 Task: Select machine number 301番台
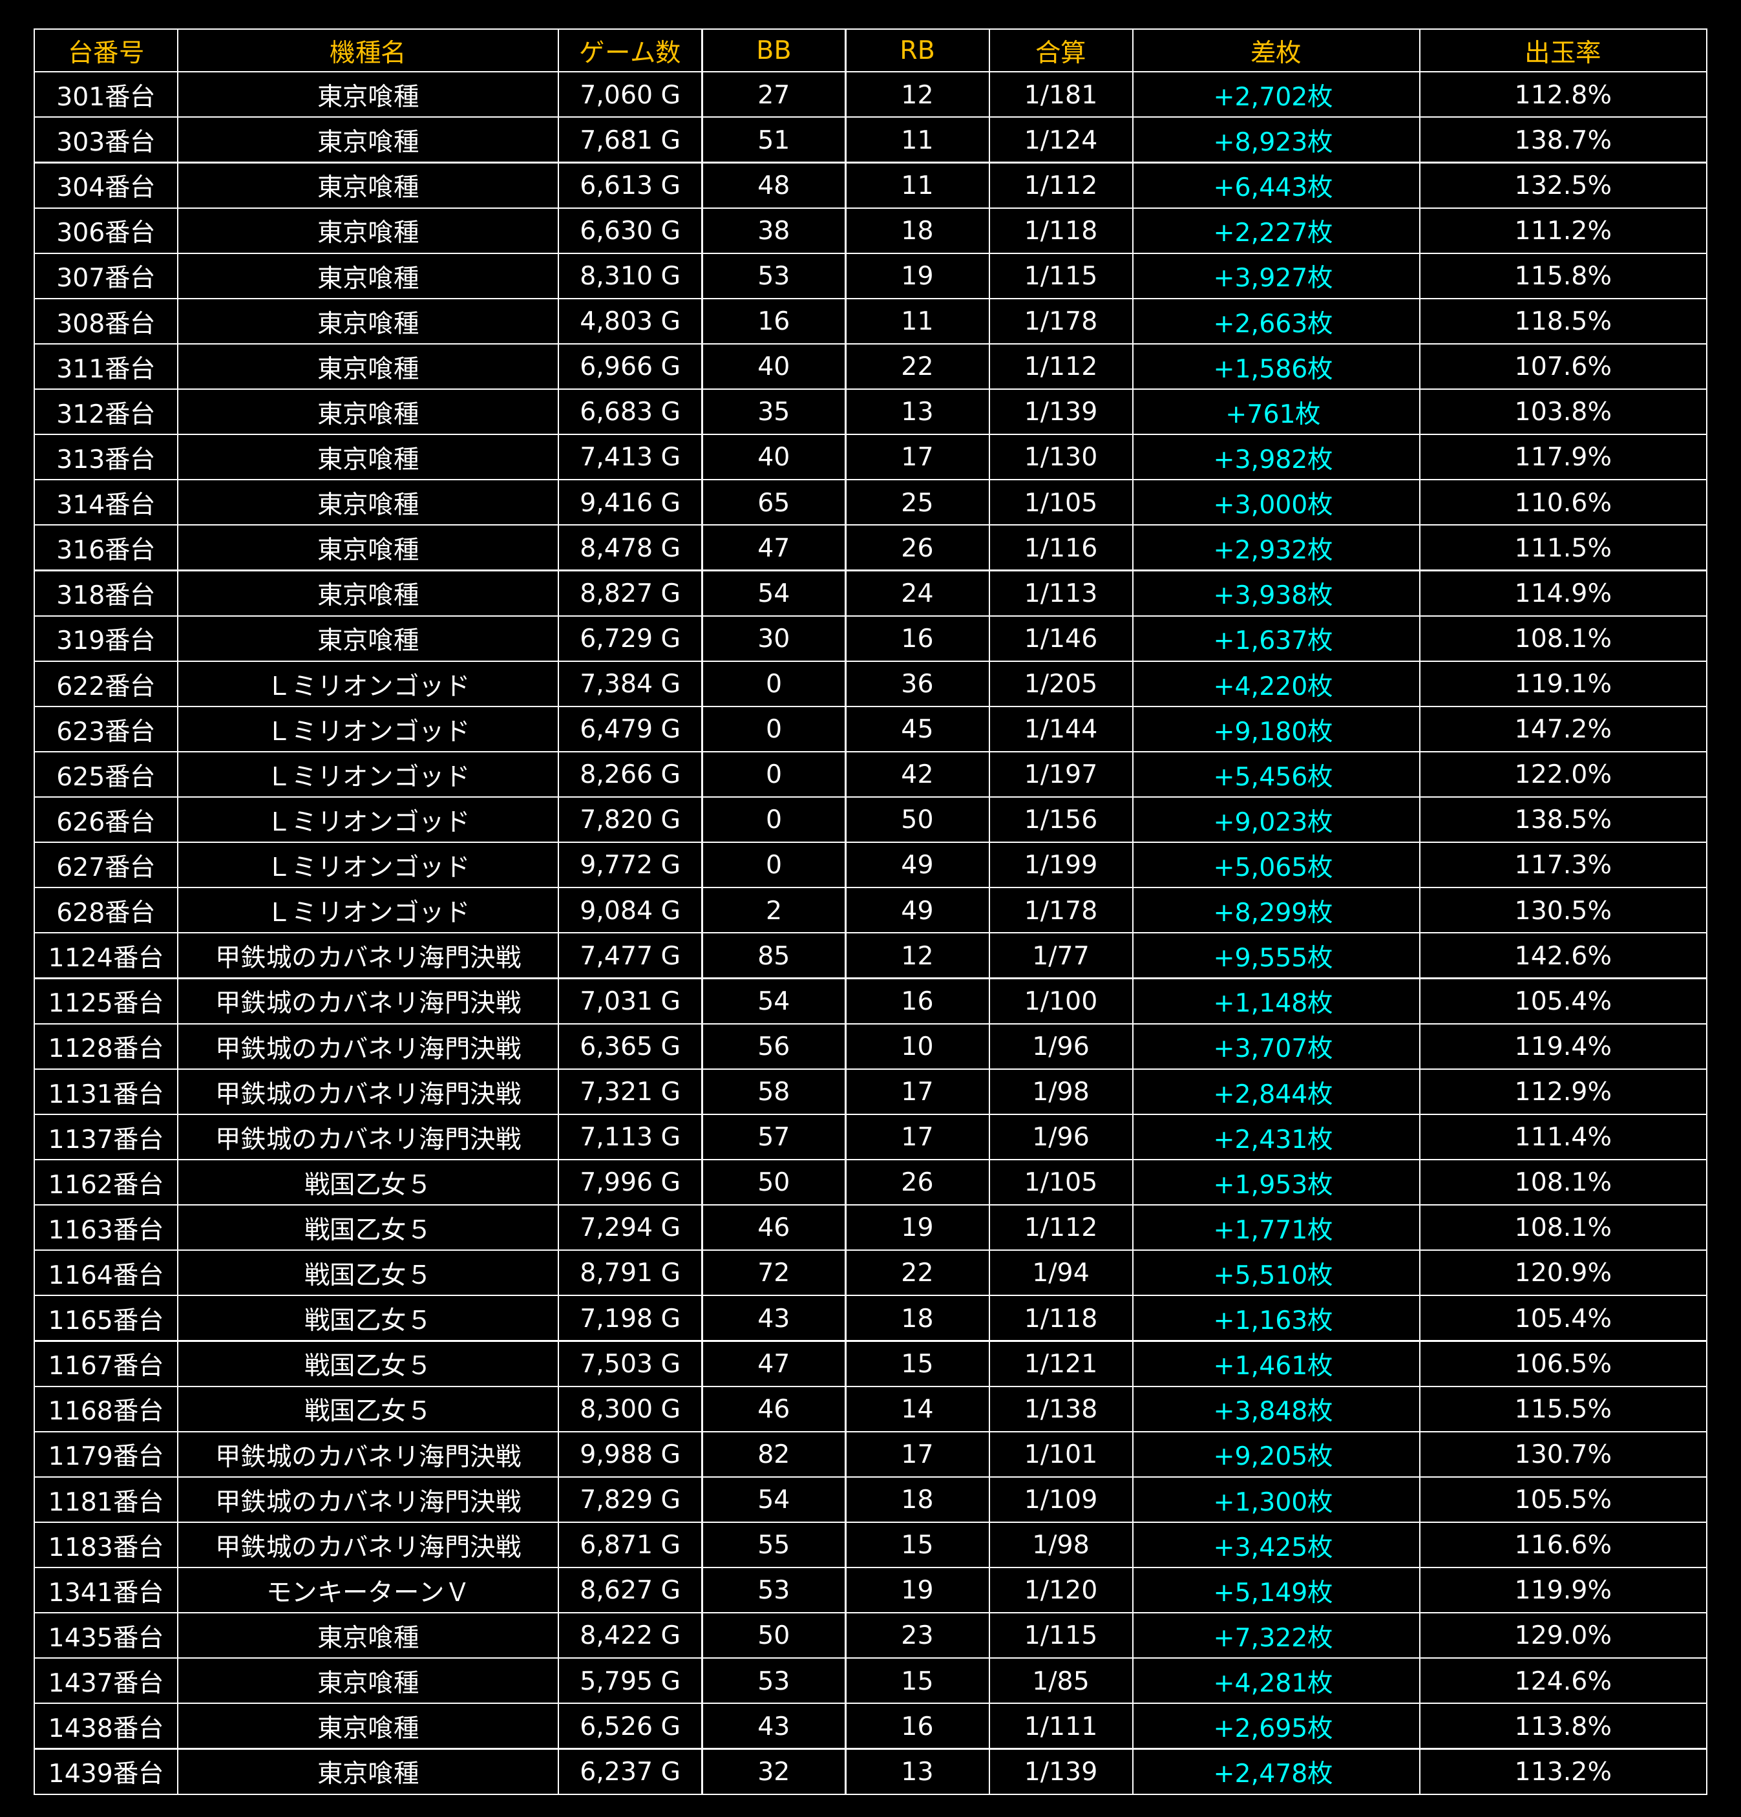[x=106, y=96]
